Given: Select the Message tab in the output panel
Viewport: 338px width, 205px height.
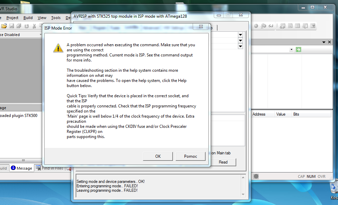Looking at the screenshot, I should point(21,168).
